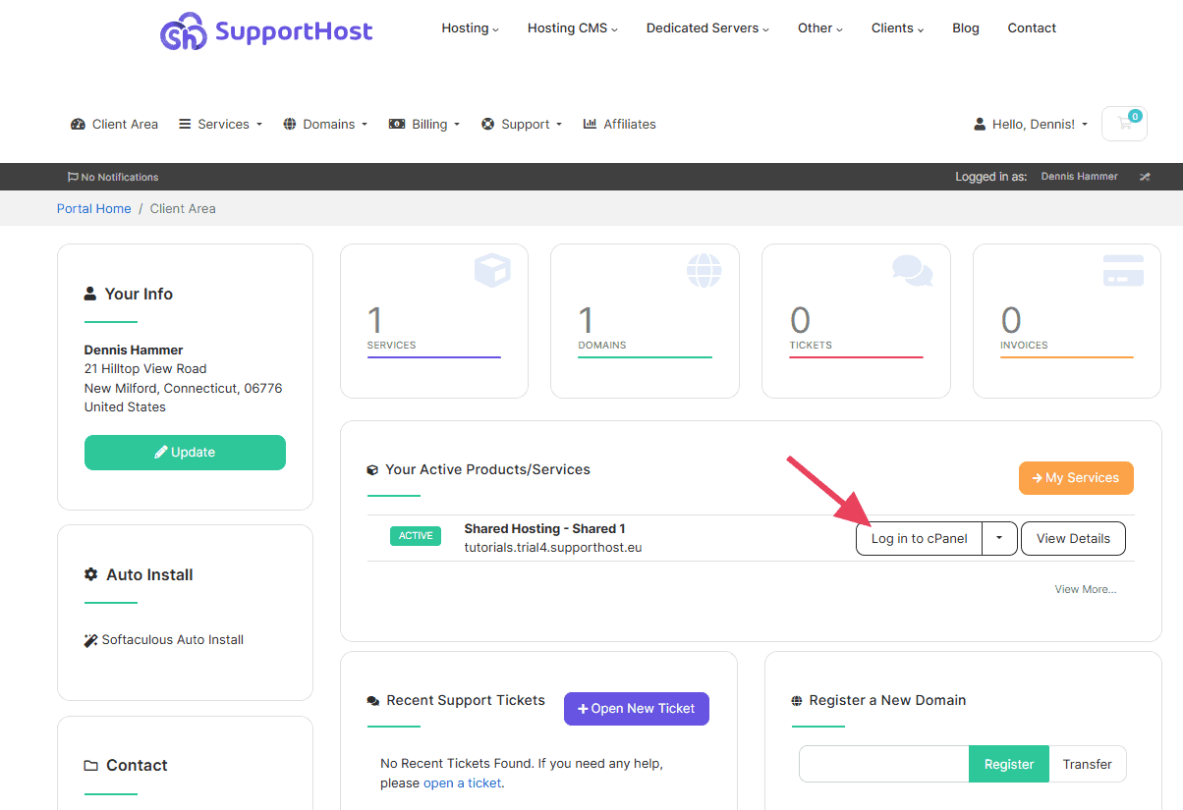This screenshot has height=810, width=1183.
Task: Click the SupportHost cloud logo icon
Action: point(182,30)
